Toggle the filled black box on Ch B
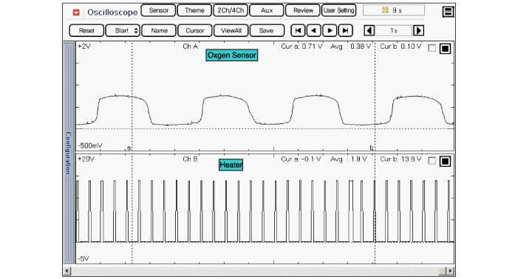This screenshot has height=279, width=518. (445, 161)
